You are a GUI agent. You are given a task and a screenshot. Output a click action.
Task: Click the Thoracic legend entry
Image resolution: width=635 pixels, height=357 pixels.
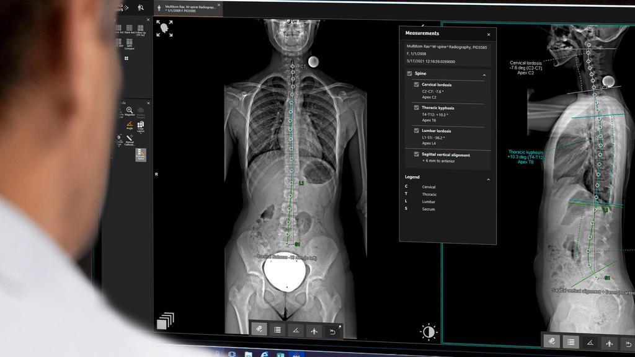429,194
